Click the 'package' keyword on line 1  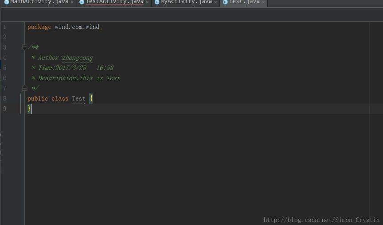(x=39, y=27)
